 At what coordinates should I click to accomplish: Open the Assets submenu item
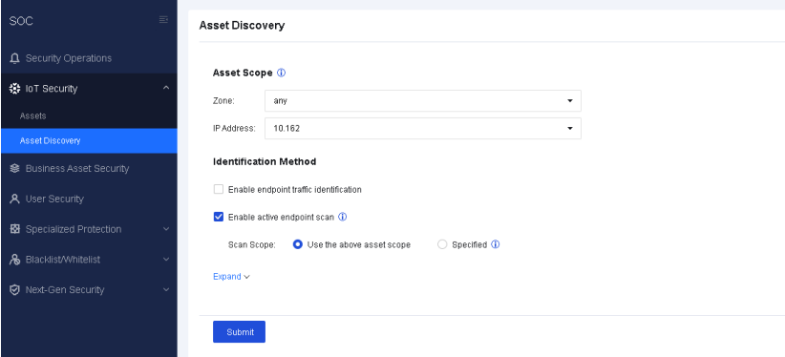[89, 115]
